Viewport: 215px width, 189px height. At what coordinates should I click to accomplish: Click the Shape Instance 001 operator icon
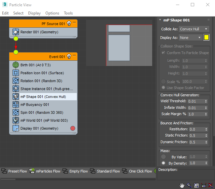(16, 89)
